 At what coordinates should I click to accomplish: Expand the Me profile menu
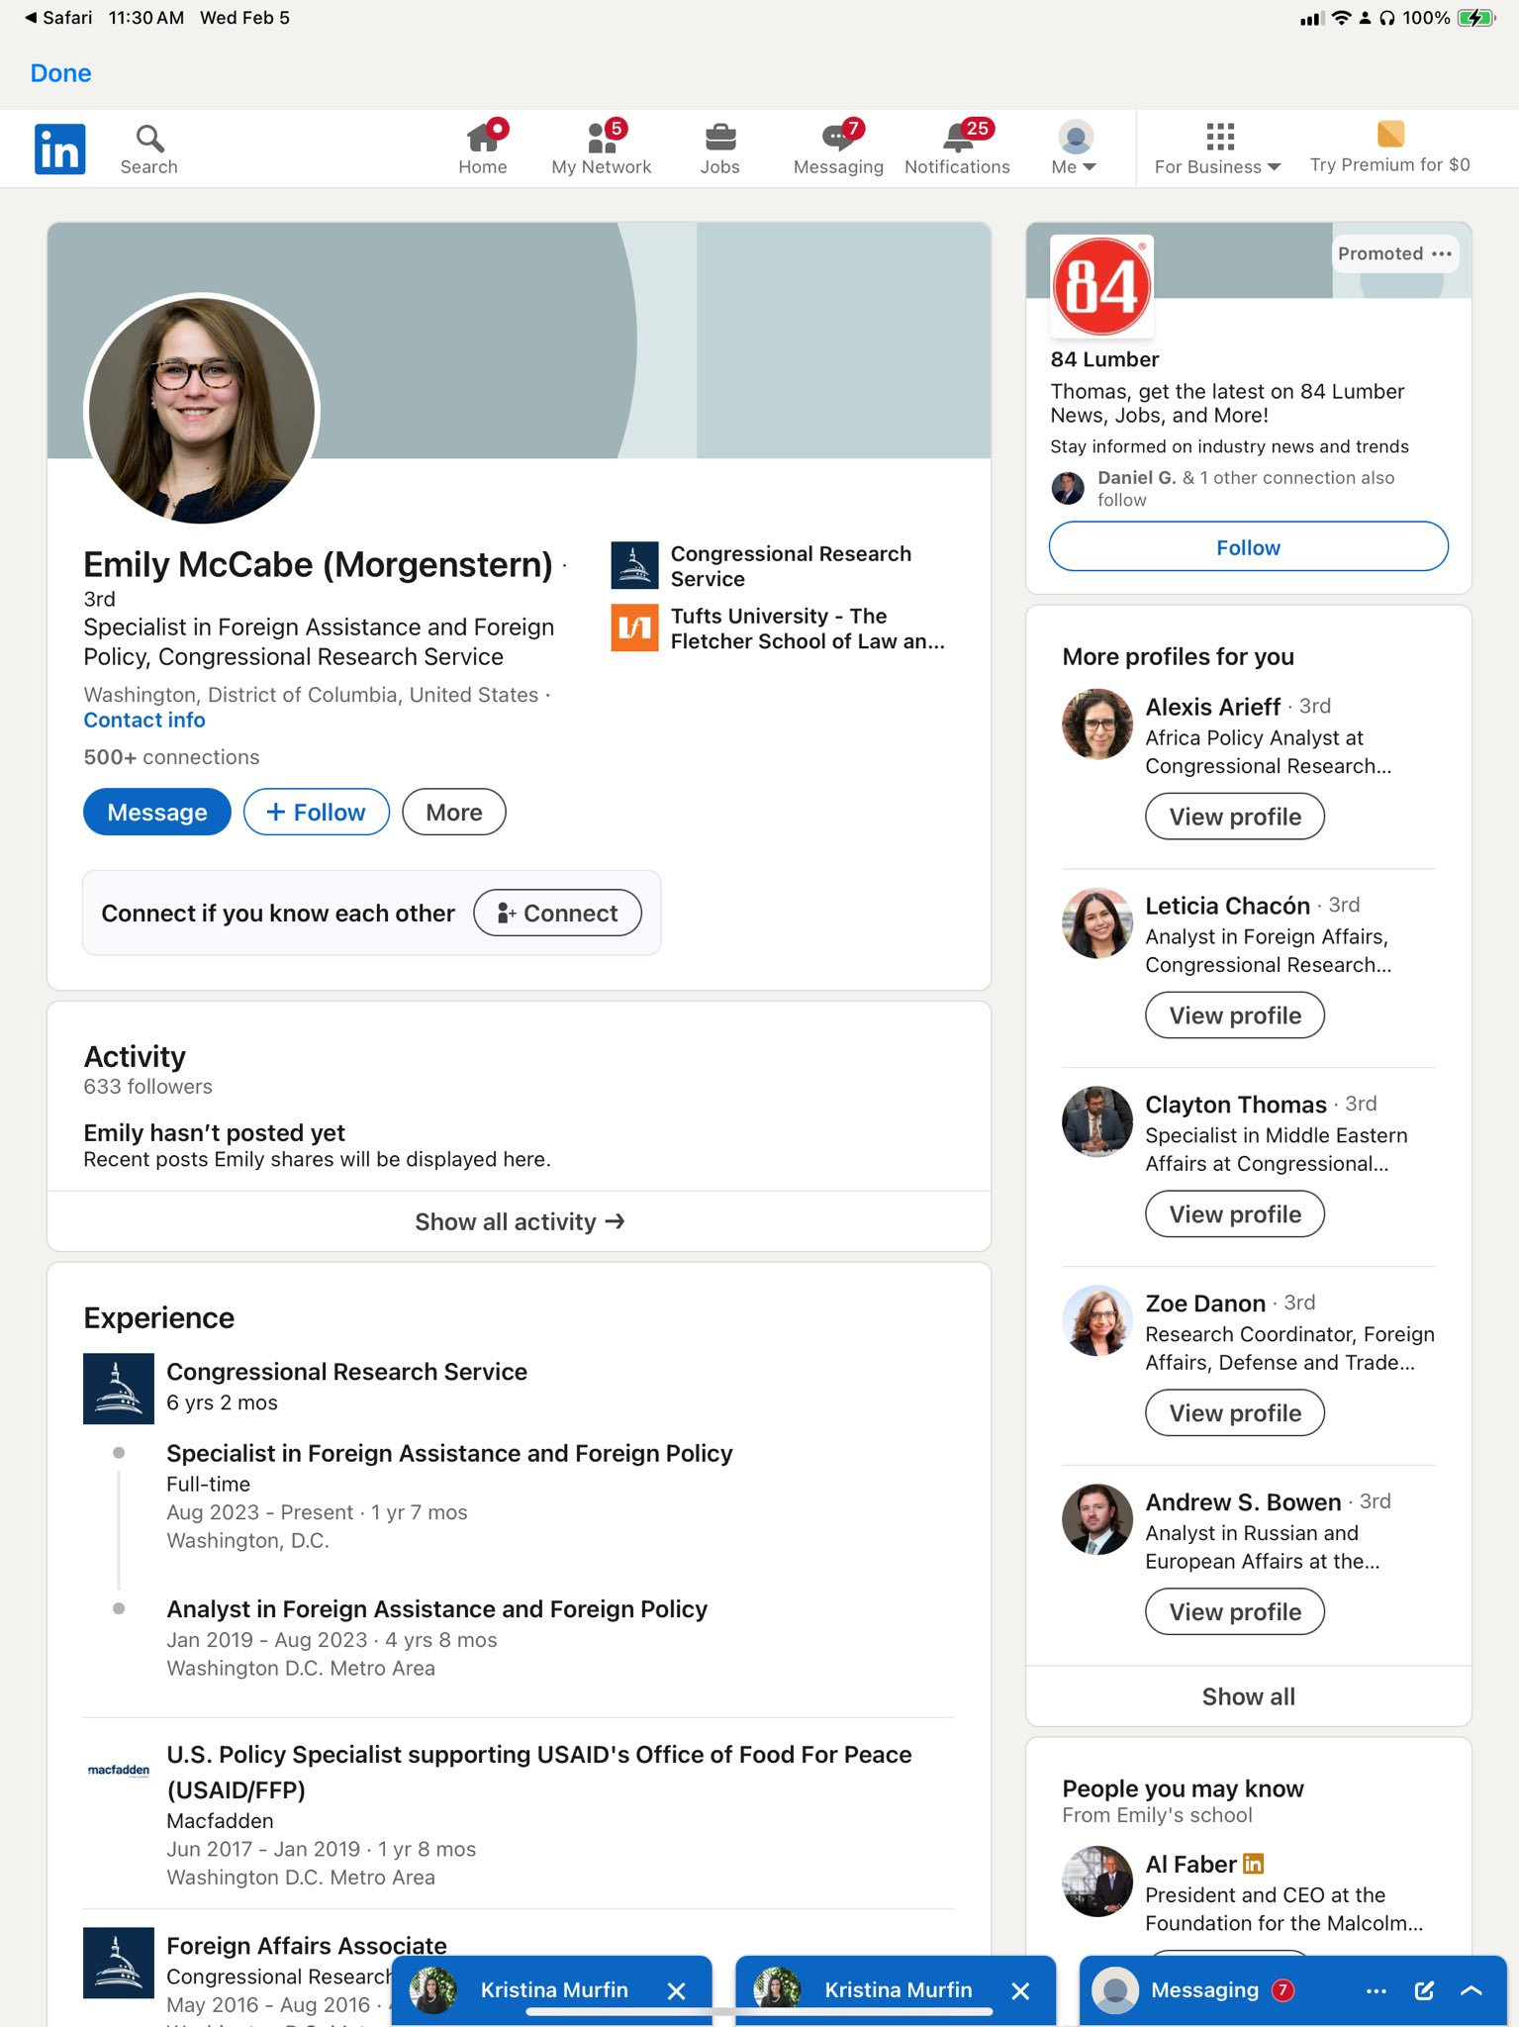(x=1074, y=148)
